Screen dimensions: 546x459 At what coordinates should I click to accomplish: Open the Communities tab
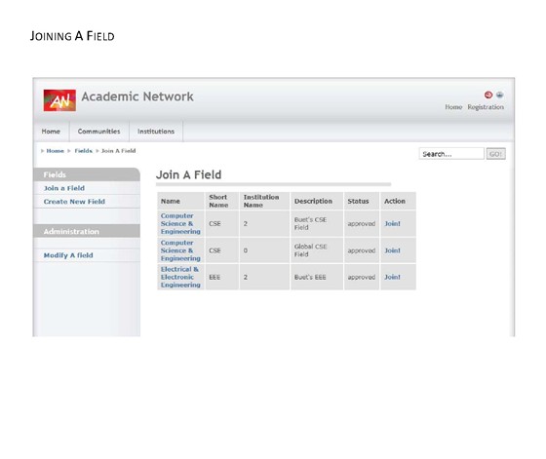point(98,132)
